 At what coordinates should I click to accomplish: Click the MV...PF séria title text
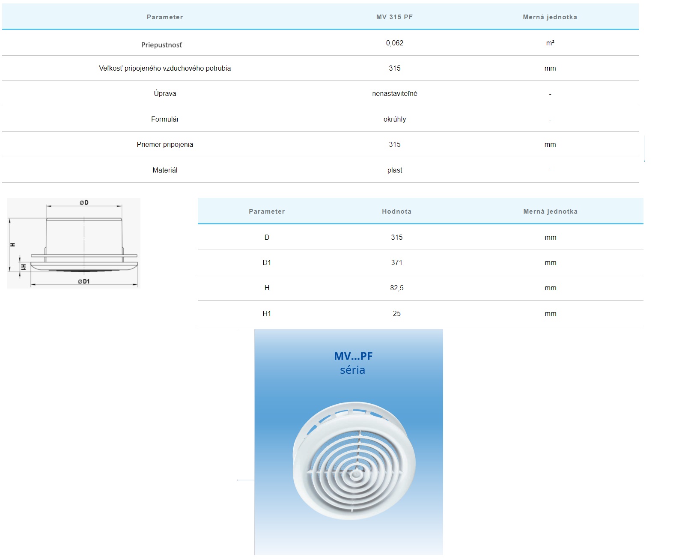(353, 363)
